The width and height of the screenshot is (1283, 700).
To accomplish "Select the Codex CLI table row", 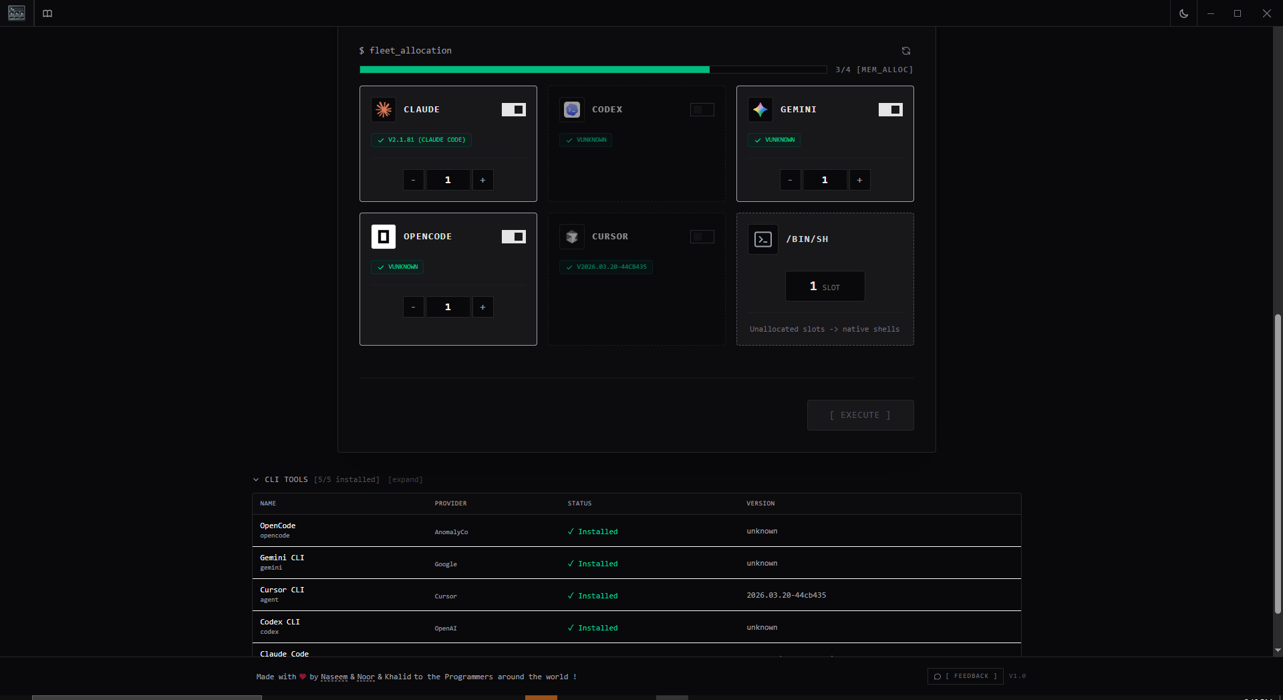I will [637, 627].
